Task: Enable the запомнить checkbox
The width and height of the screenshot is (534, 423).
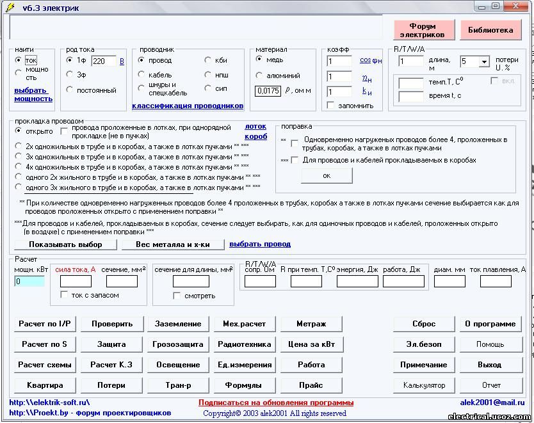Action: coord(331,106)
